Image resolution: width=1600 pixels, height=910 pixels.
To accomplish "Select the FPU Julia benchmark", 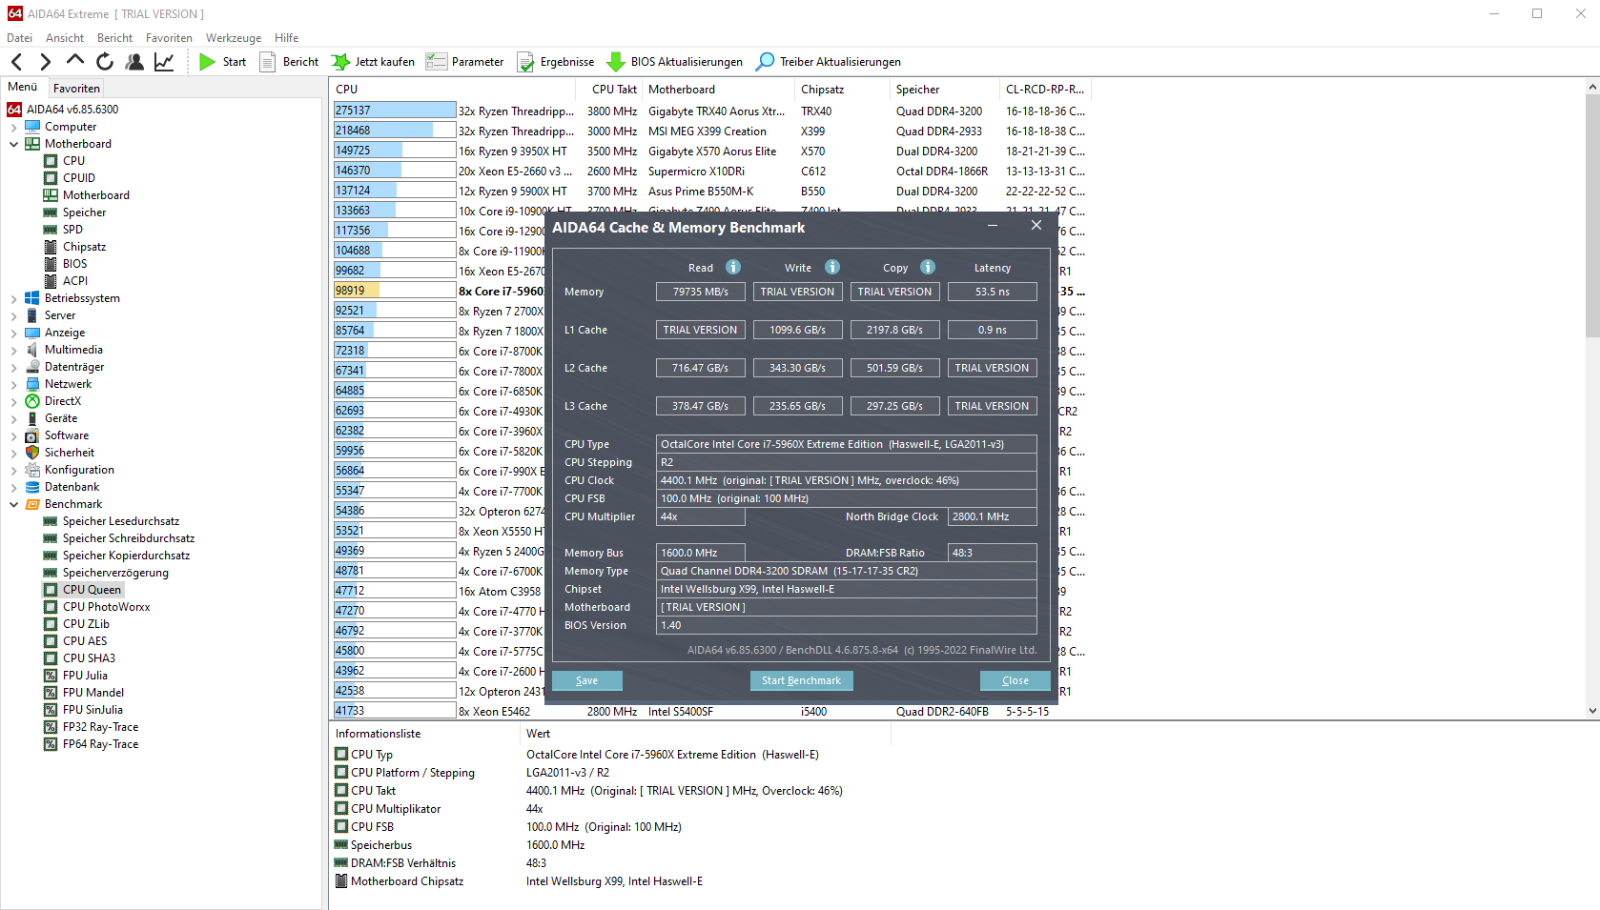I will [x=85, y=676].
